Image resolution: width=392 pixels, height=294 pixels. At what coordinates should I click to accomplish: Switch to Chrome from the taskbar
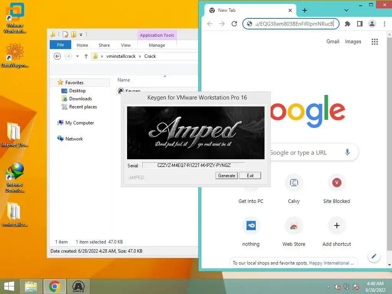tap(54, 286)
